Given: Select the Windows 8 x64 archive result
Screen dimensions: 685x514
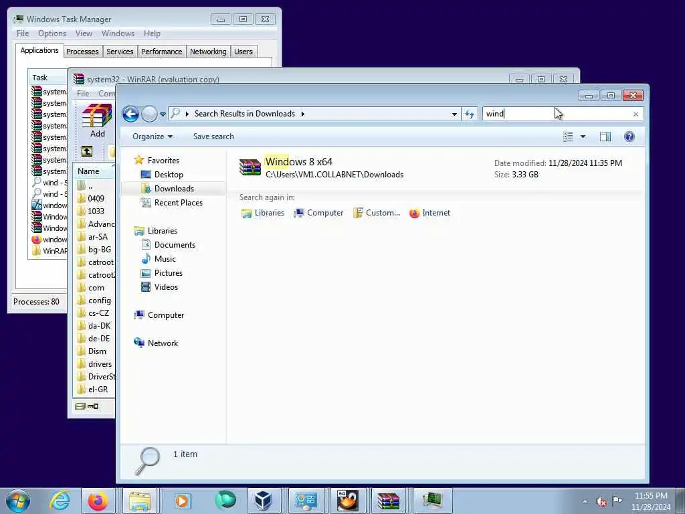Looking at the screenshot, I should point(435,168).
